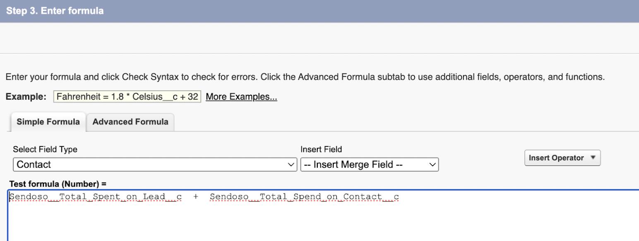Click the Example label text

[26, 97]
